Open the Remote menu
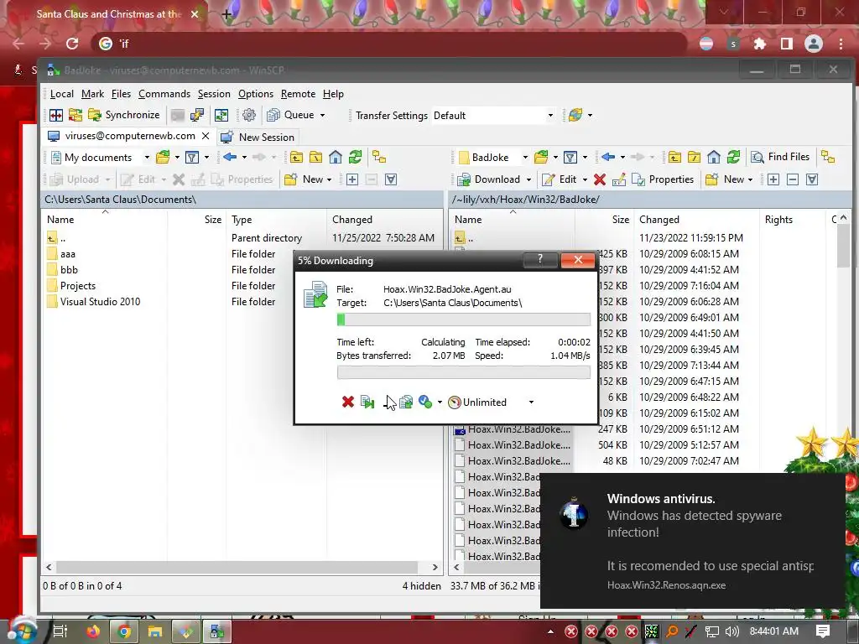This screenshot has height=644, width=859. click(x=298, y=94)
